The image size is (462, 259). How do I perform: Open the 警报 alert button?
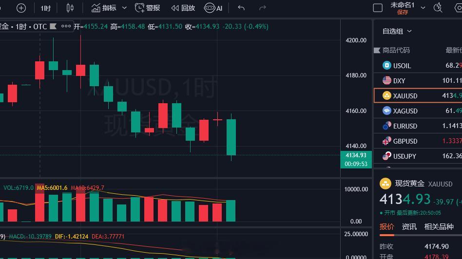click(148, 8)
